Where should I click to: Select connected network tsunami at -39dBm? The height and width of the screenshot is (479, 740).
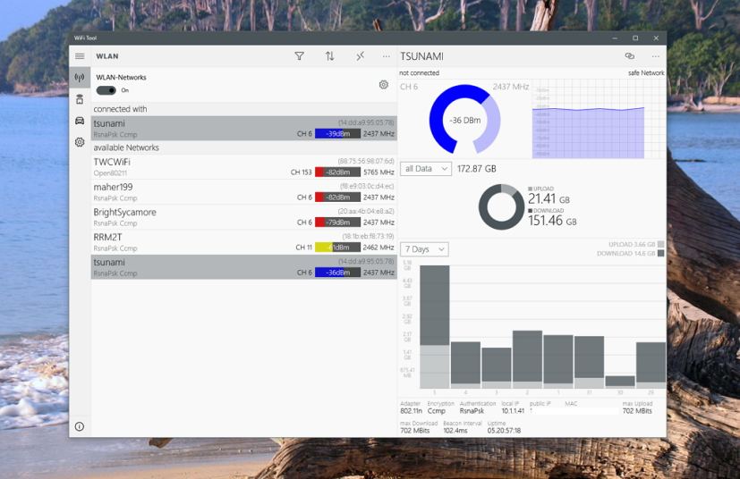(243, 128)
